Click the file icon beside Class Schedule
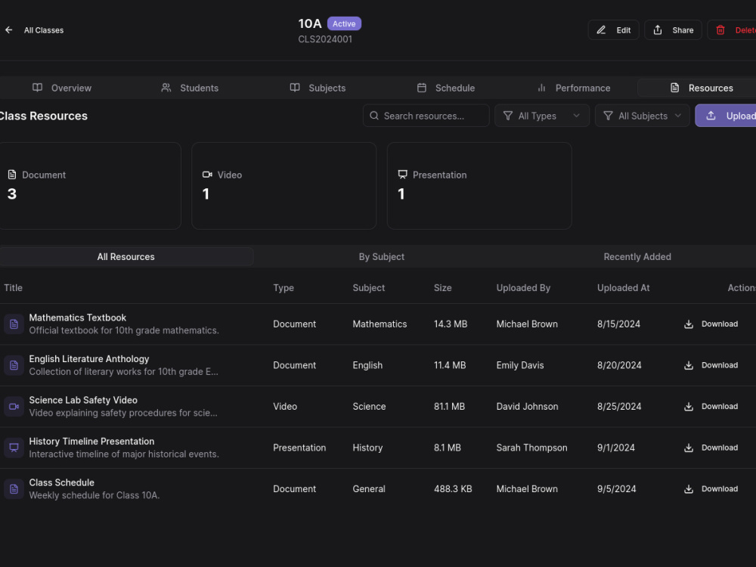756x567 pixels. point(14,489)
